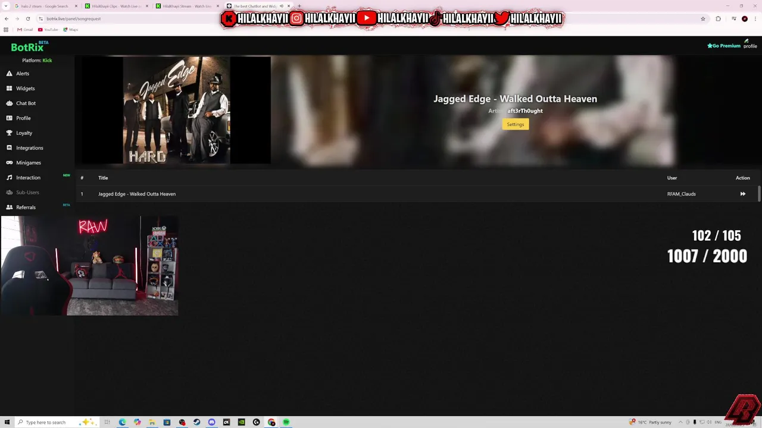Open the Chrome apps grid icon
Screen dimensions: 762x428
6,30
